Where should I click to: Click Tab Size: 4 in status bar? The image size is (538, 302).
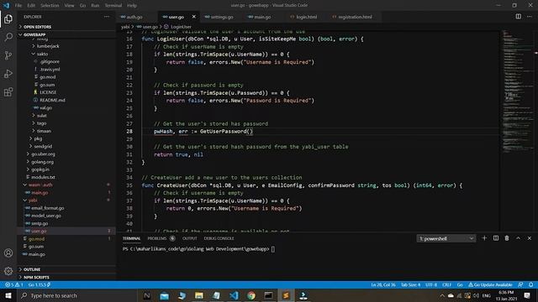[x=411, y=284]
